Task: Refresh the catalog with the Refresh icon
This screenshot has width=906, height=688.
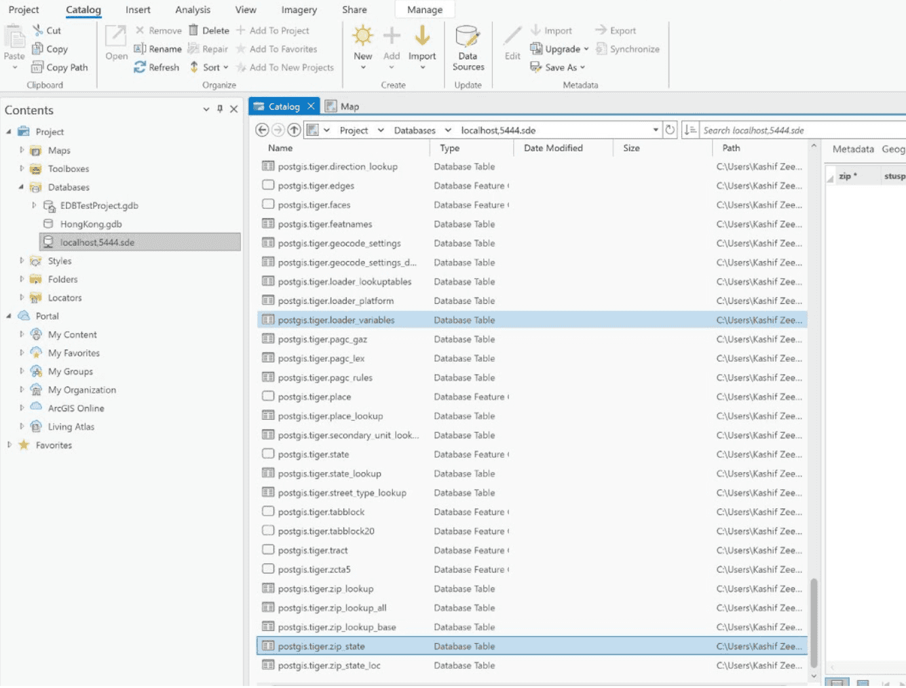Action: coord(156,66)
